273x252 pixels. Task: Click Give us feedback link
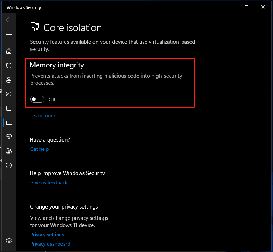(x=49, y=182)
